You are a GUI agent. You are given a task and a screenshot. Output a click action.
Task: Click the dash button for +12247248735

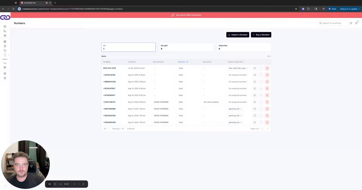pyautogui.click(x=261, y=102)
